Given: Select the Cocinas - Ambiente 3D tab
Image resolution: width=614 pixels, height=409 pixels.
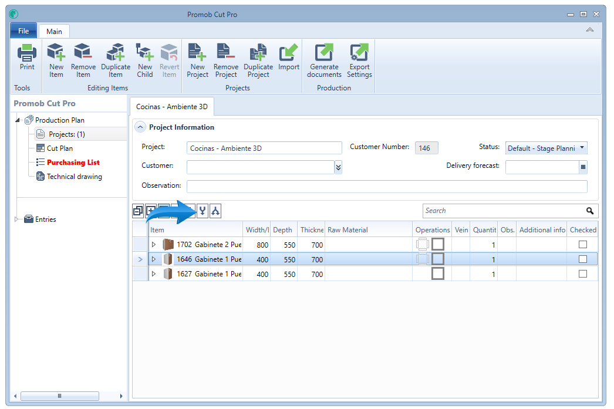Looking at the screenshot, I should 172,106.
